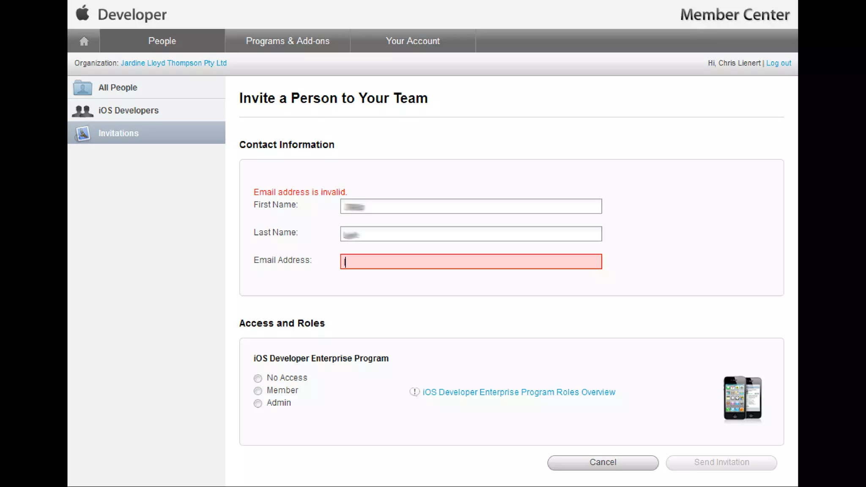
Task: Open the People tab
Action: pyautogui.click(x=162, y=41)
